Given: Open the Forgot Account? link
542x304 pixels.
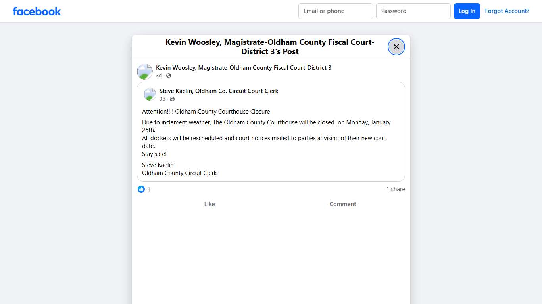Looking at the screenshot, I should [x=507, y=11].
